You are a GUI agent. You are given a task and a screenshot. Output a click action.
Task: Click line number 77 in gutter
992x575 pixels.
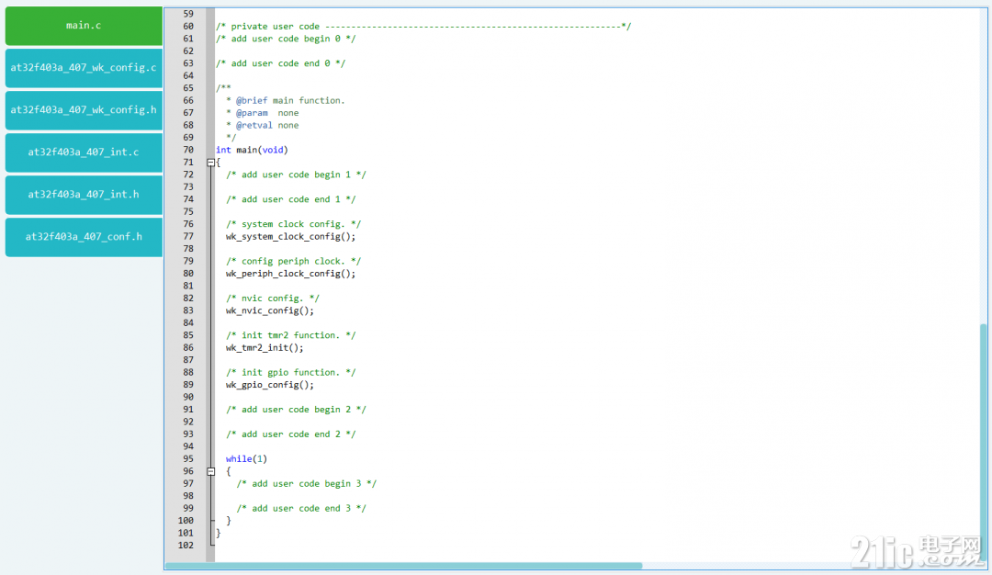click(188, 237)
